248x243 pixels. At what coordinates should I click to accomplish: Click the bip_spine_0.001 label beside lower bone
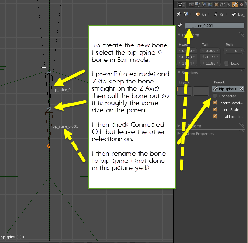(x=65, y=126)
